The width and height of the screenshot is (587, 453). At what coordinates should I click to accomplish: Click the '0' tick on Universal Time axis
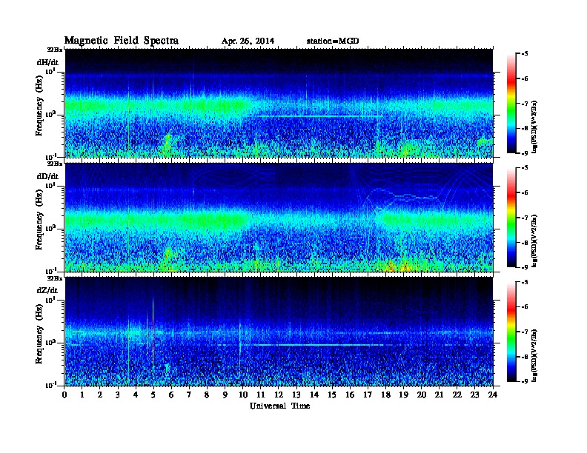[x=64, y=395]
